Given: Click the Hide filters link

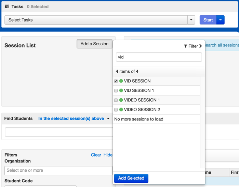Looking at the screenshot, I should (x=108, y=155).
